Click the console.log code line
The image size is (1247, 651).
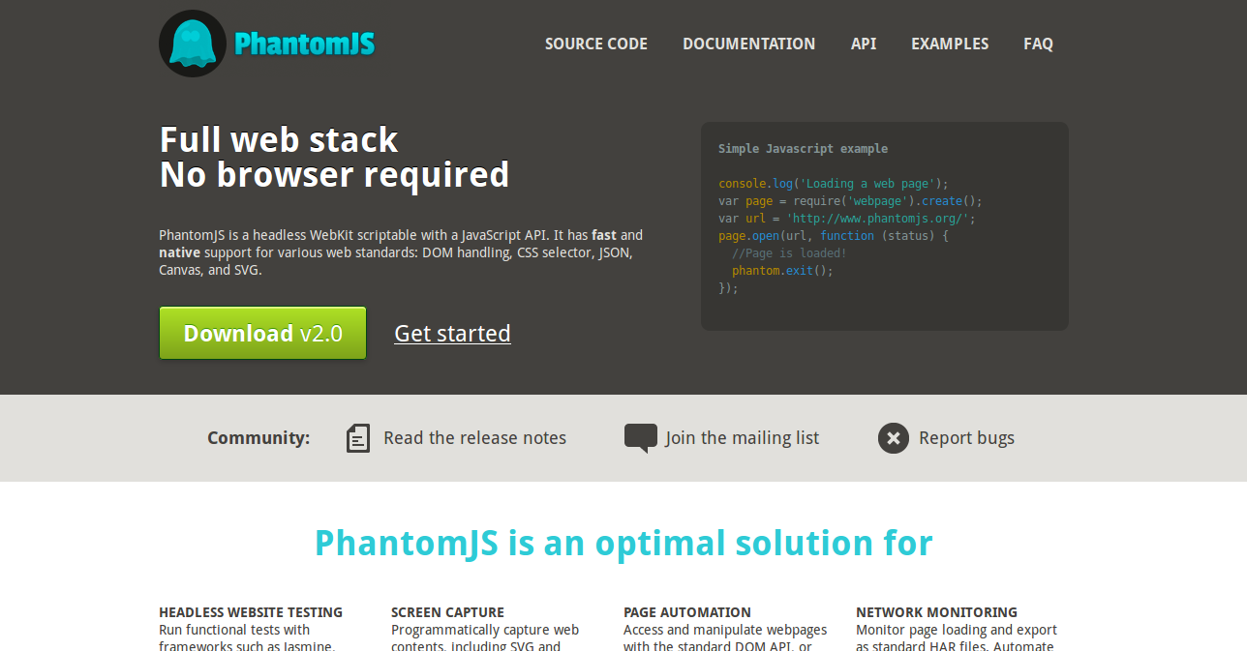pyautogui.click(x=834, y=184)
